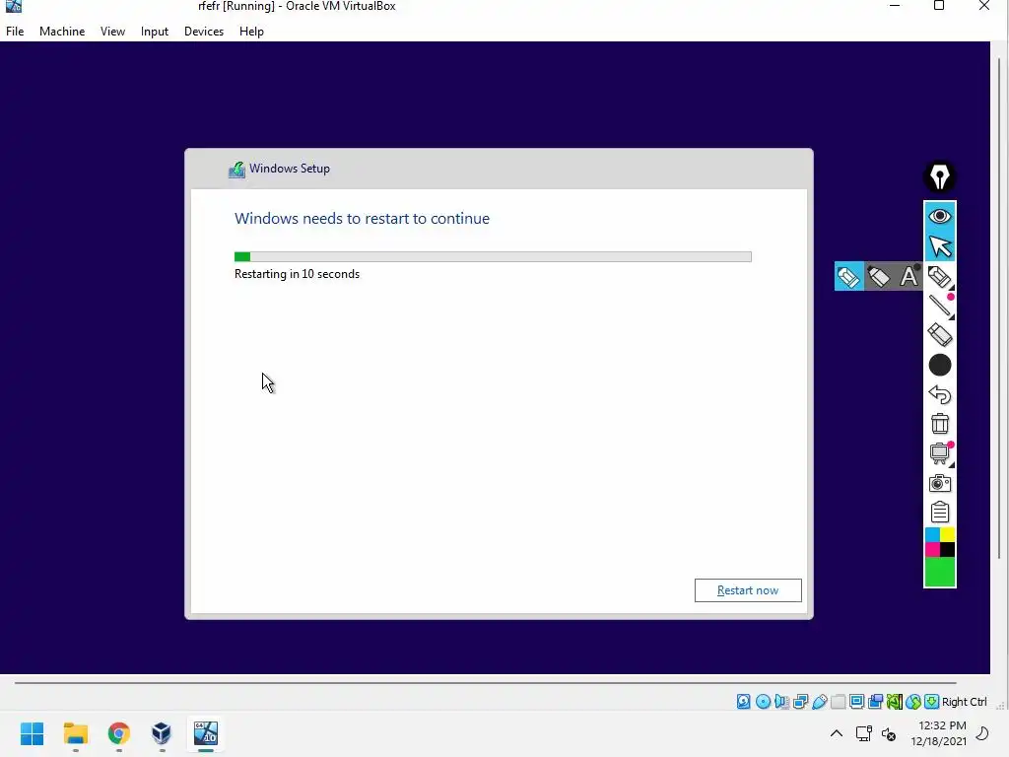The width and height of the screenshot is (1009, 757).
Task: Click the focus assist moon icon
Action: tap(982, 733)
